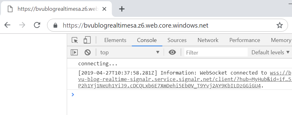Click the browser back arrow
This screenshot has height=115, width=292.
[7, 25]
